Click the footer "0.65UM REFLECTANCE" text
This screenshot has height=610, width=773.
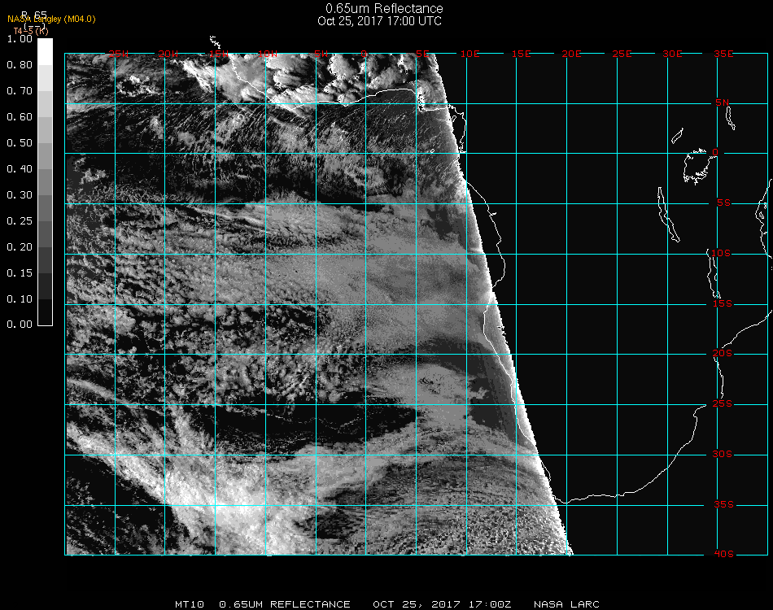tap(285, 604)
